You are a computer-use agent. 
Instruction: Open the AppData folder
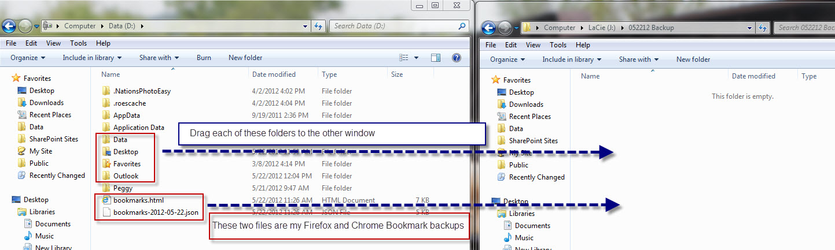(x=126, y=115)
